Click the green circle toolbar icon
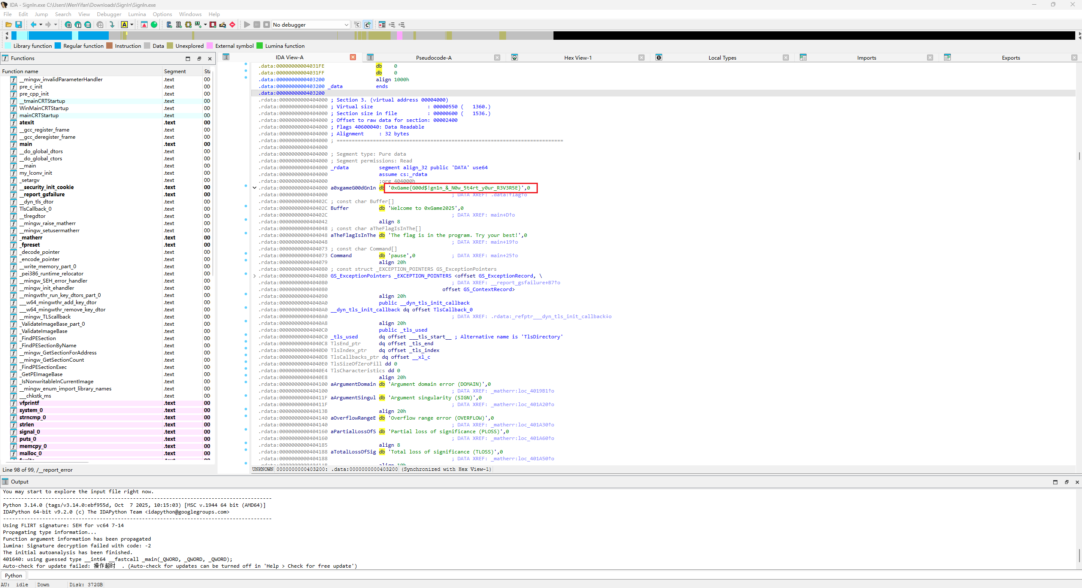Screen dimensions: 1082x588 pos(154,25)
